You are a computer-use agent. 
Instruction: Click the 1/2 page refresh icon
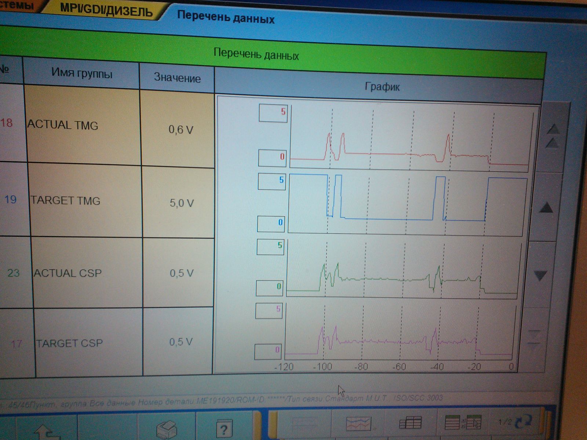(515, 422)
